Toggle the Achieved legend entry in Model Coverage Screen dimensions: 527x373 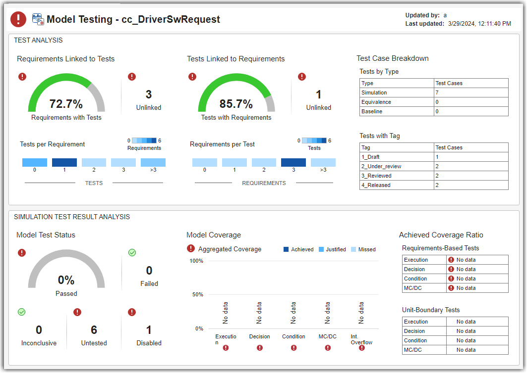pos(298,249)
